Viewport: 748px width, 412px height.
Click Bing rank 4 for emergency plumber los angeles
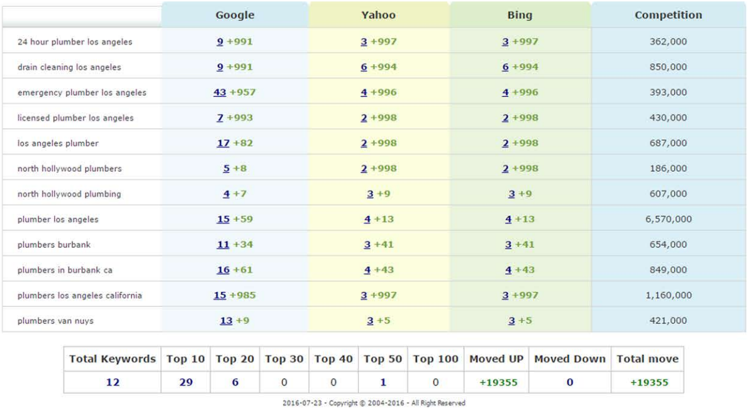point(505,92)
